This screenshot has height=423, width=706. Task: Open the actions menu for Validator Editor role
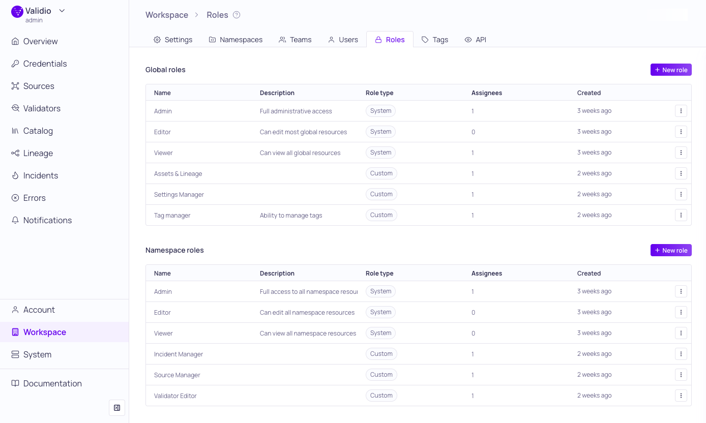[681, 396]
